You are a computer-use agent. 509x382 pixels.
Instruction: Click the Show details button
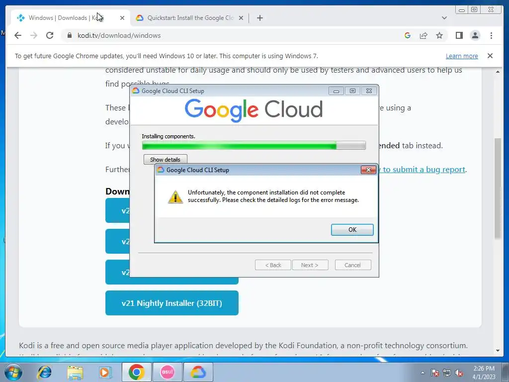point(165,160)
